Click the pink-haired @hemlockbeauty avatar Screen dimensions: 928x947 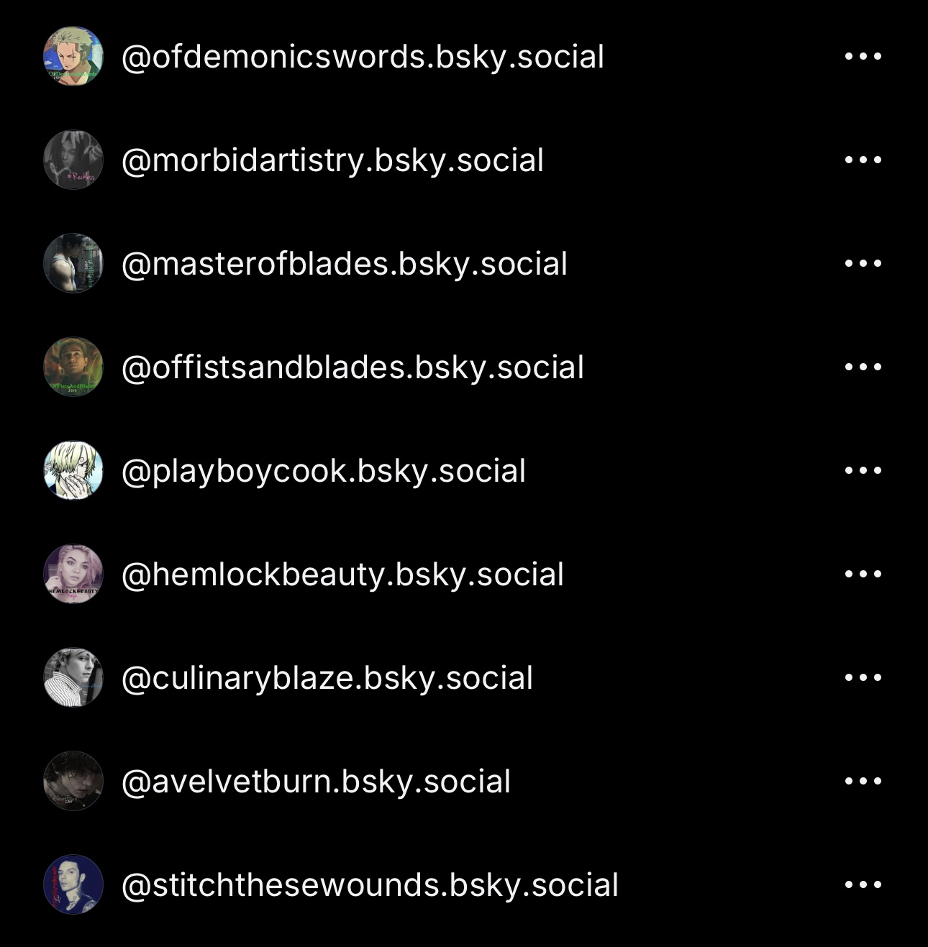73,574
